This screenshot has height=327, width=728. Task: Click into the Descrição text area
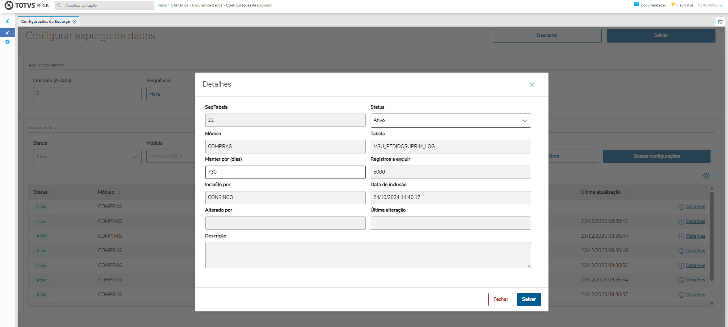(368, 255)
